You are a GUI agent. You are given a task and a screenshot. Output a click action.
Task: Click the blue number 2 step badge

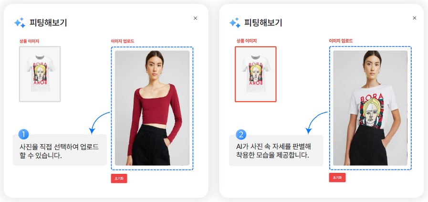(241, 135)
